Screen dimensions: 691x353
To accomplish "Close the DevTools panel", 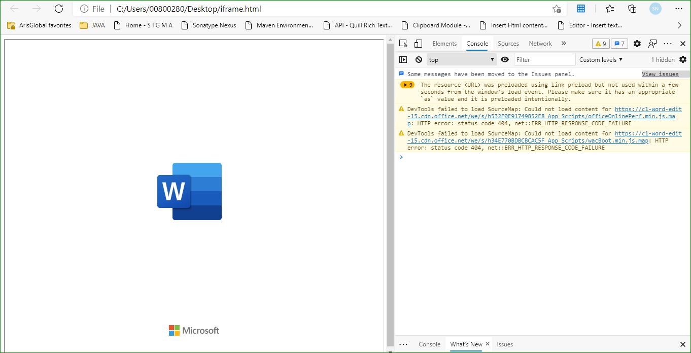I will [683, 44].
